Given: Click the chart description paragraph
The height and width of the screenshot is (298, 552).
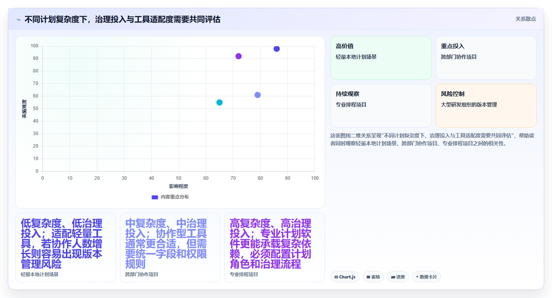Looking at the screenshot, I should tap(432, 139).
